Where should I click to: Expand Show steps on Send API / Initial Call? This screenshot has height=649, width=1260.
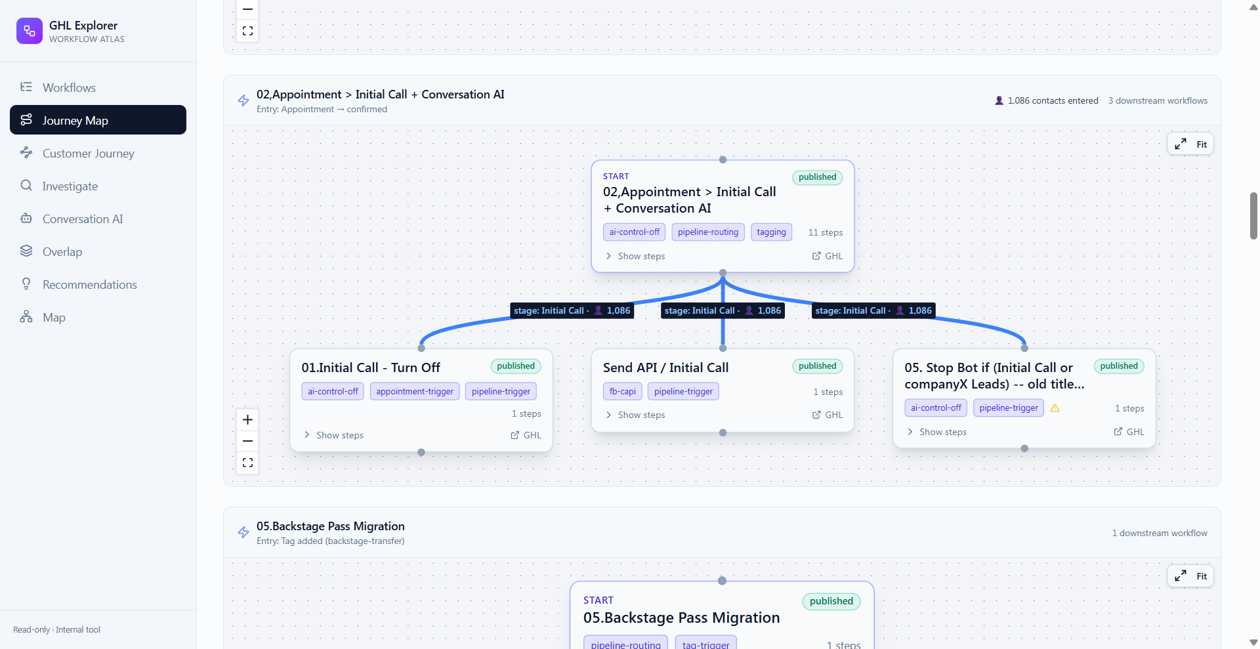[635, 415]
